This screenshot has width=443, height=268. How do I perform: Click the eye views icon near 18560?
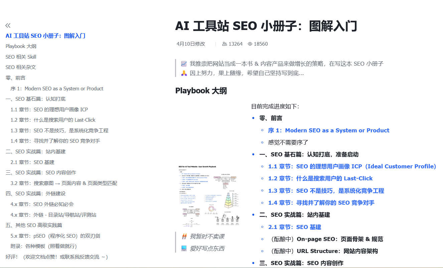pos(250,44)
